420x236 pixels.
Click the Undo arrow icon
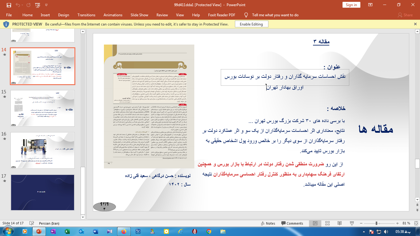tap(18, 5)
